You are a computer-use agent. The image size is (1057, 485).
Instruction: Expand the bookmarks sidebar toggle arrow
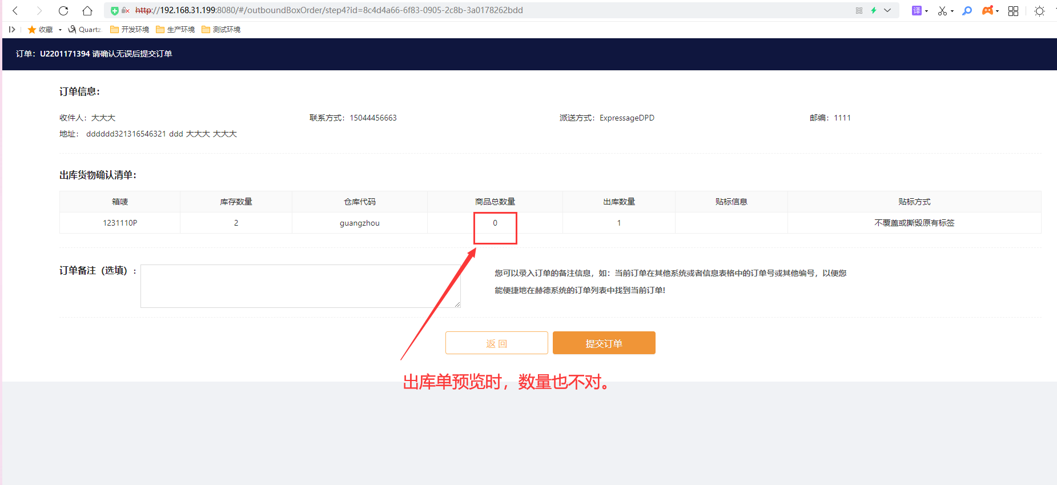click(12, 29)
